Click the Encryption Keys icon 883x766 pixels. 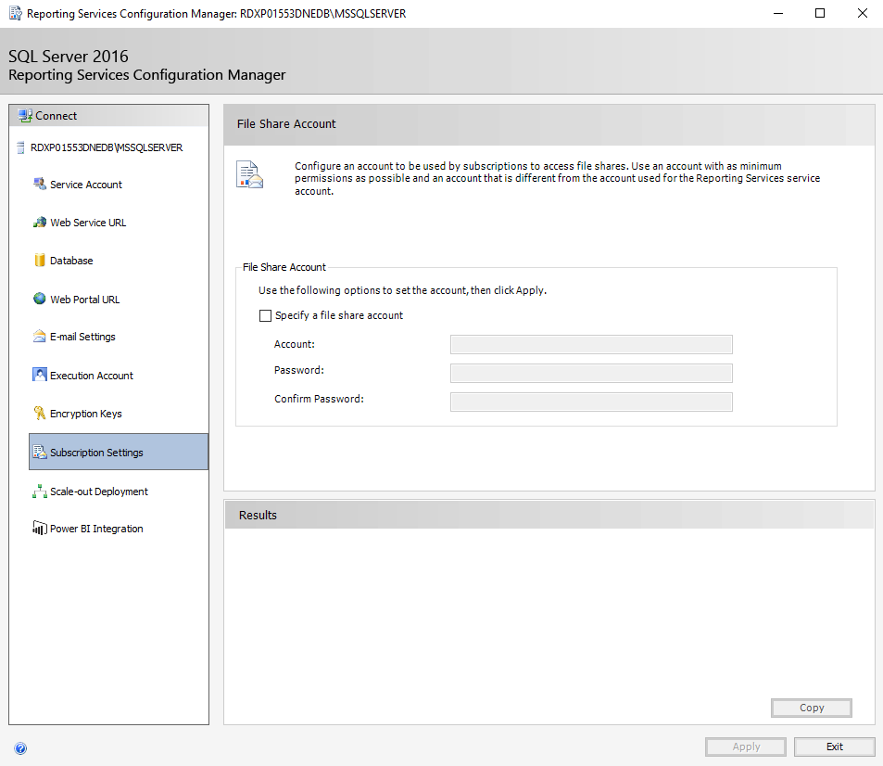click(40, 414)
